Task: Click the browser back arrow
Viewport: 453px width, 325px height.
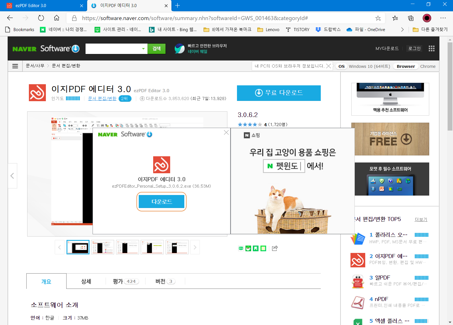Action: [10, 18]
